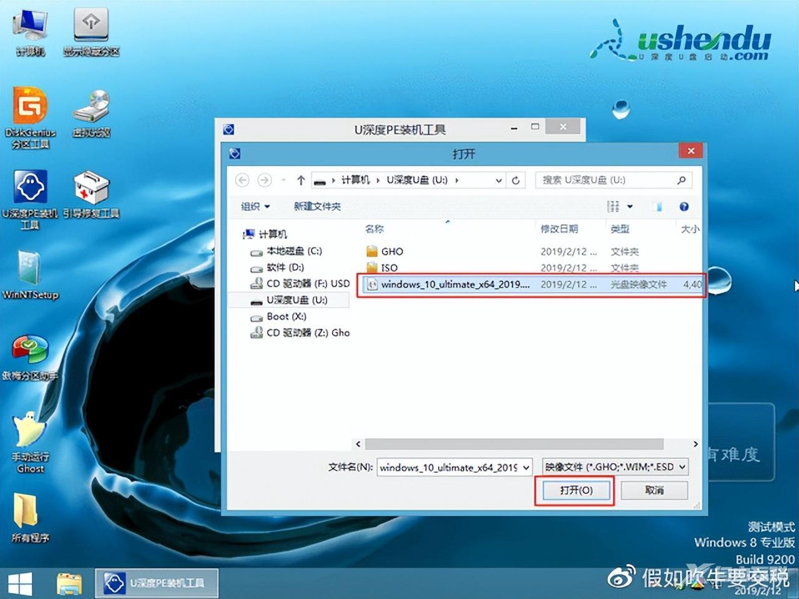This screenshot has width=799, height=599.
Task: Open 引导修复工具 desktop icon
Action: (x=91, y=195)
